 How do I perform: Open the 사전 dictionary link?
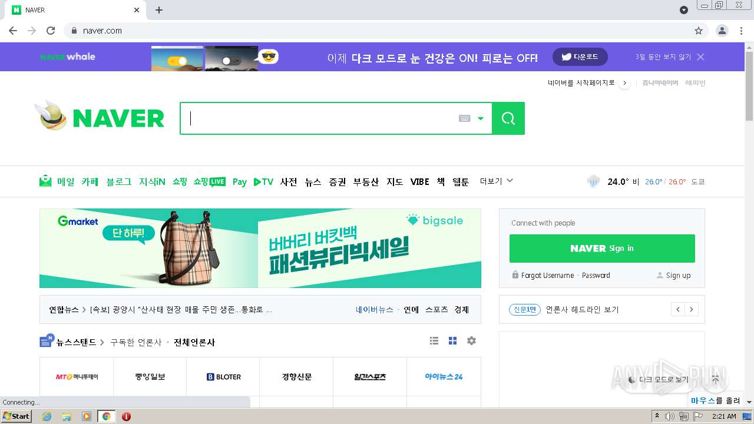pyautogui.click(x=289, y=182)
